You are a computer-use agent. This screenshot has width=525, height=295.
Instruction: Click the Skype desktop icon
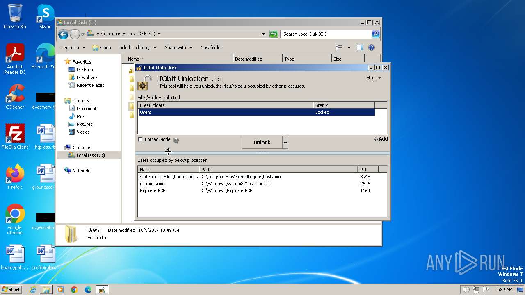point(45,16)
